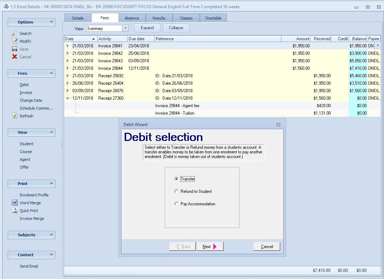Sort by the Due date column header
The width and height of the screenshot is (384, 279).
pyautogui.click(x=141, y=39)
